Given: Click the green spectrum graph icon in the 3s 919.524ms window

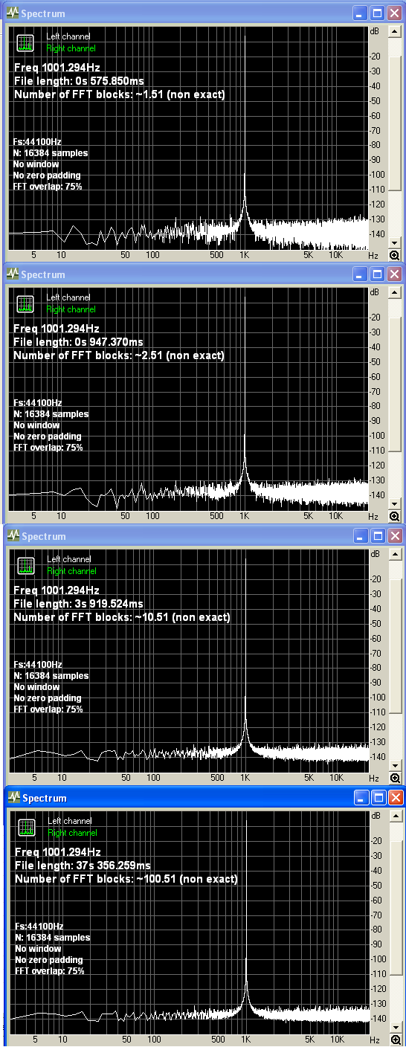Looking at the screenshot, I should 25,566.
